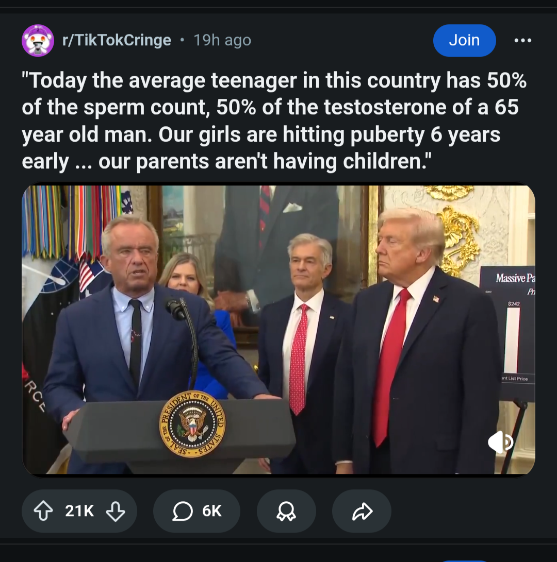The image size is (557, 562).
Task: Open the r/TikTokCringe community avatar
Action: 38,40
